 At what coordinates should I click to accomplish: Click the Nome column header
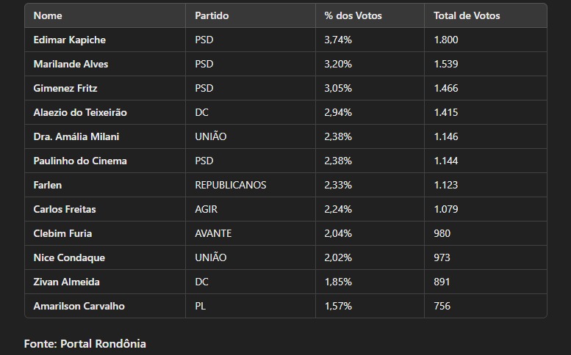pos(48,15)
